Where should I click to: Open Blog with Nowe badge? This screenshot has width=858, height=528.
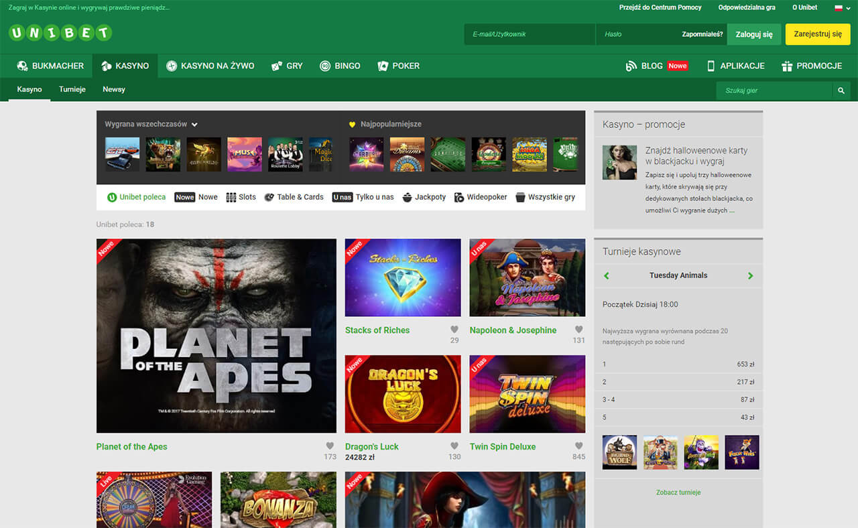point(657,66)
